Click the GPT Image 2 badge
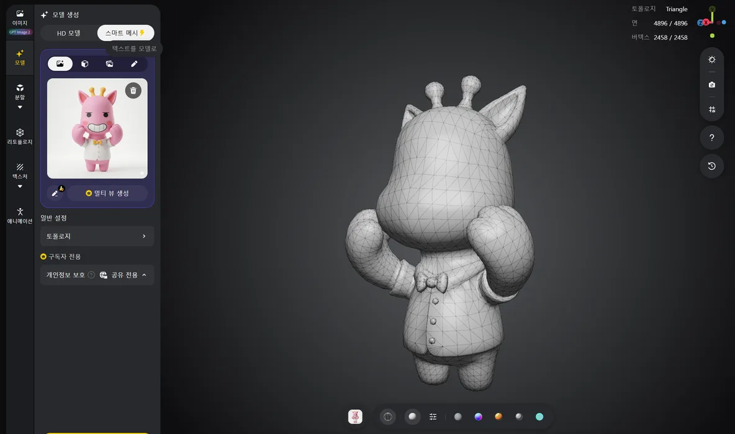The image size is (735, 434). click(20, 32)
